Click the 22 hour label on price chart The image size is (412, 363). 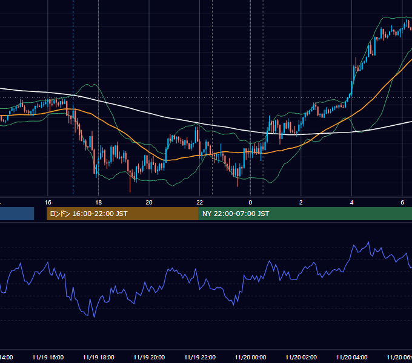pos(200,203)
